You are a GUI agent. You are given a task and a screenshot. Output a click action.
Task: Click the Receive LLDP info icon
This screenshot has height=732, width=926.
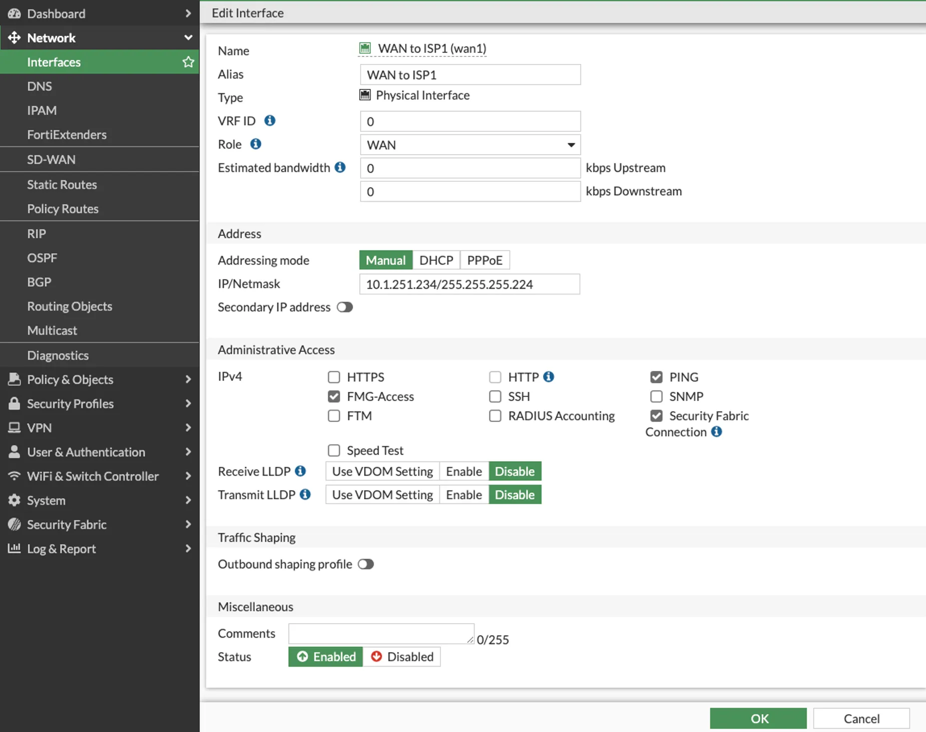pyautogui.click(x=300, y=471)
